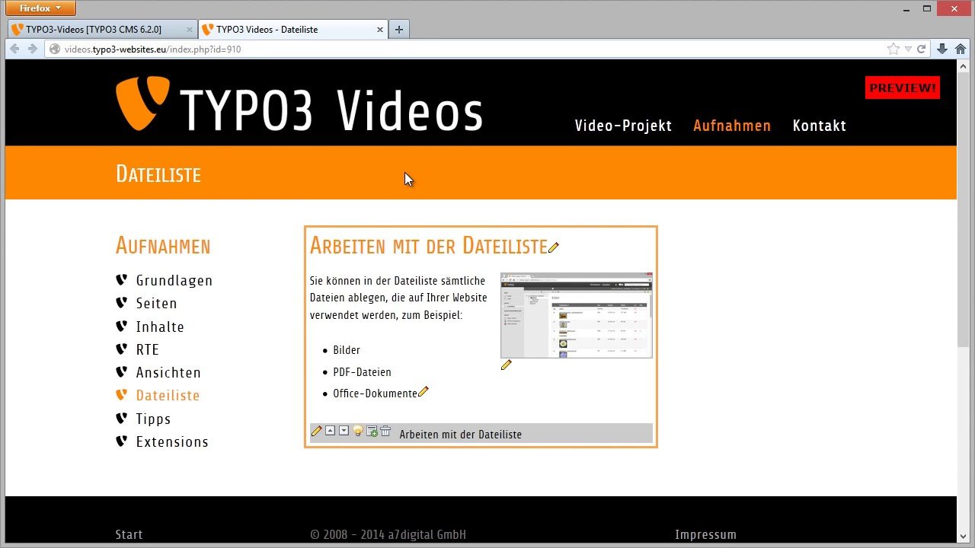This screenshot has width=975, height=548.
Task: Go forward with the browser forward arrow
Action: point(32,49)
